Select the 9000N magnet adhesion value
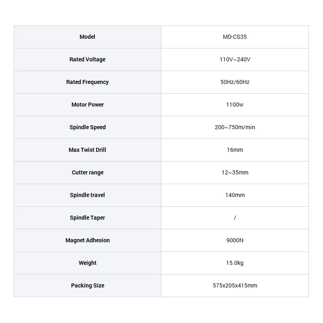 pos(235,240)
